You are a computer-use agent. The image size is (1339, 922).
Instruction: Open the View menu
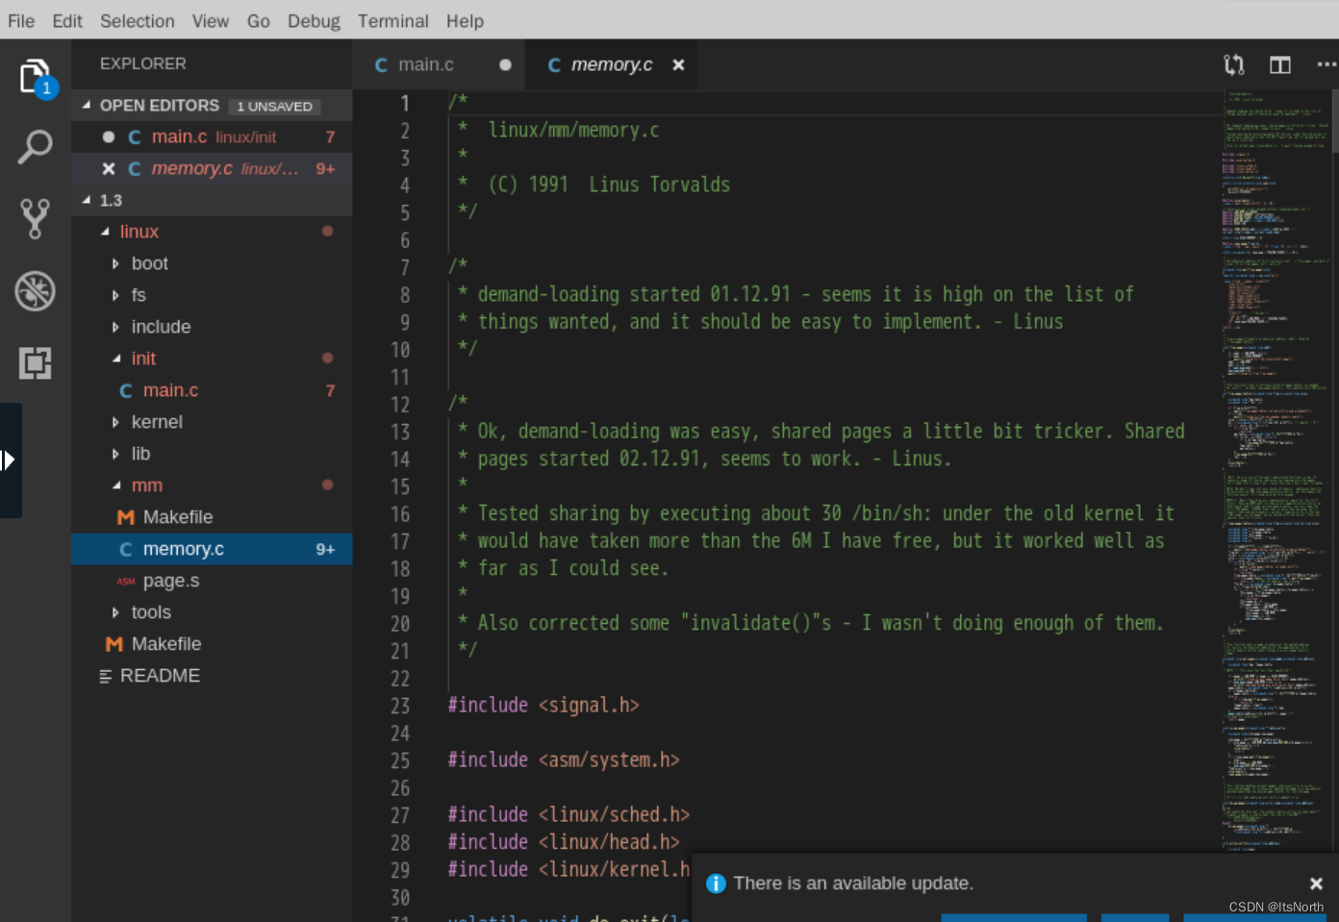coord(211,20)
